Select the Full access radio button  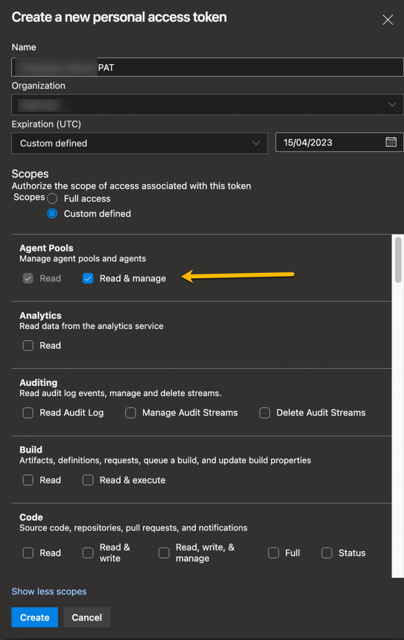pyautogui.click(x=52, y=198)
